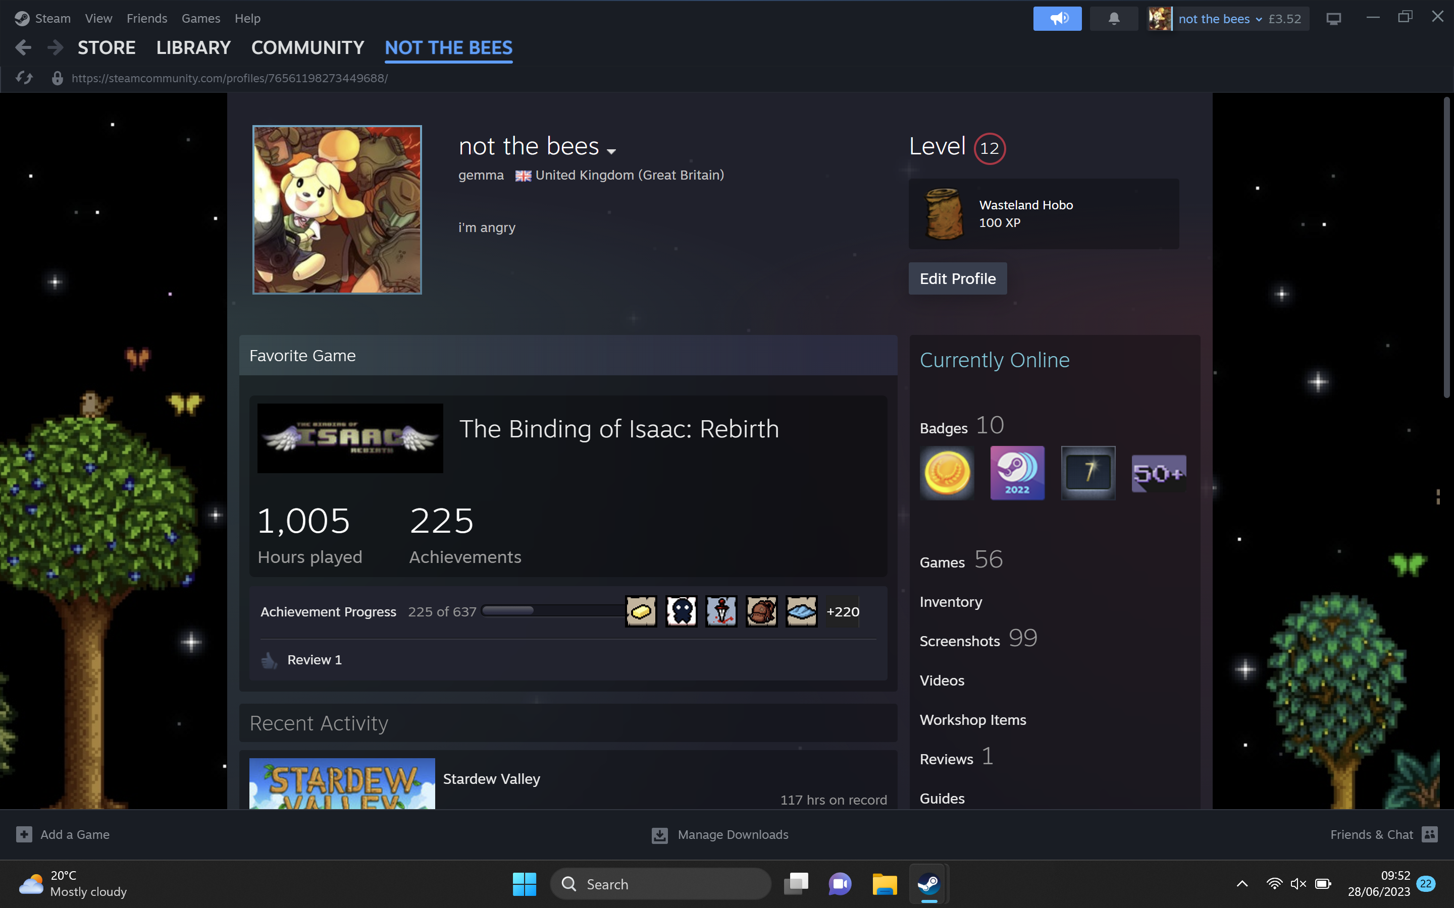Select the NOT THE BEES tab

click(449, 47)
